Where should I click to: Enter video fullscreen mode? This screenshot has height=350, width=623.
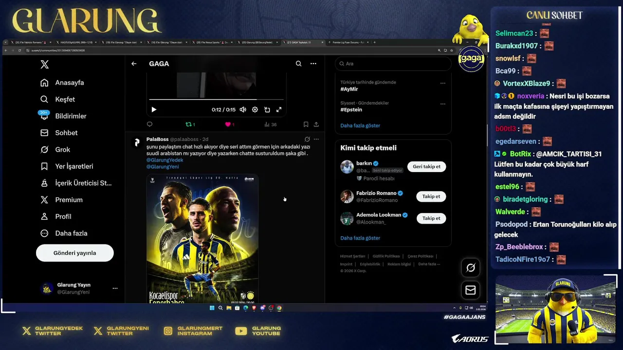tap(279, 110)
